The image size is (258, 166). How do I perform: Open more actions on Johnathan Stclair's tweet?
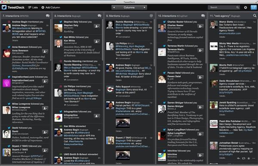pyautogui.click(x=254, y=158)
